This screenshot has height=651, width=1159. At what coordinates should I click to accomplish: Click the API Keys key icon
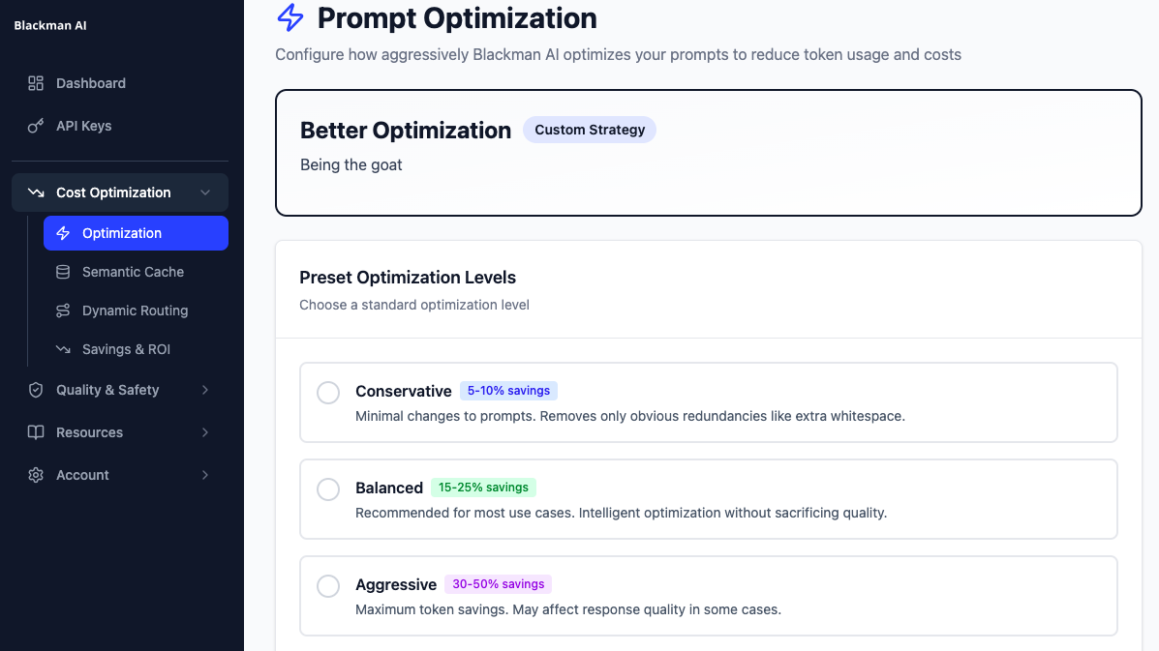(35, 126)
